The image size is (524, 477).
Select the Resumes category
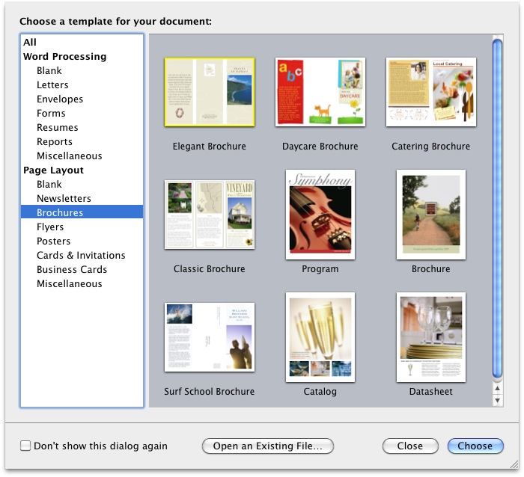(82, 127)
